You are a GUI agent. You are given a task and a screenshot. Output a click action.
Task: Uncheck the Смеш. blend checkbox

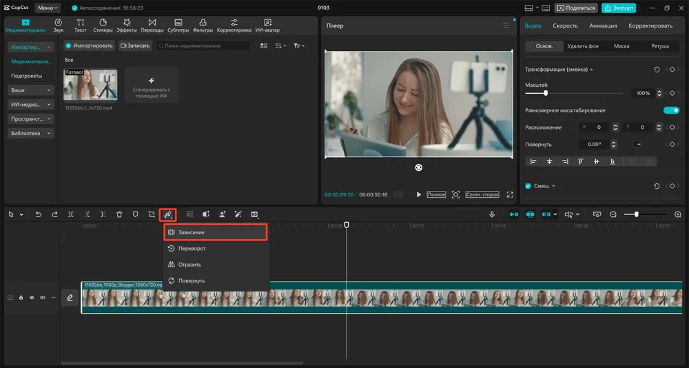click(528, 186)
